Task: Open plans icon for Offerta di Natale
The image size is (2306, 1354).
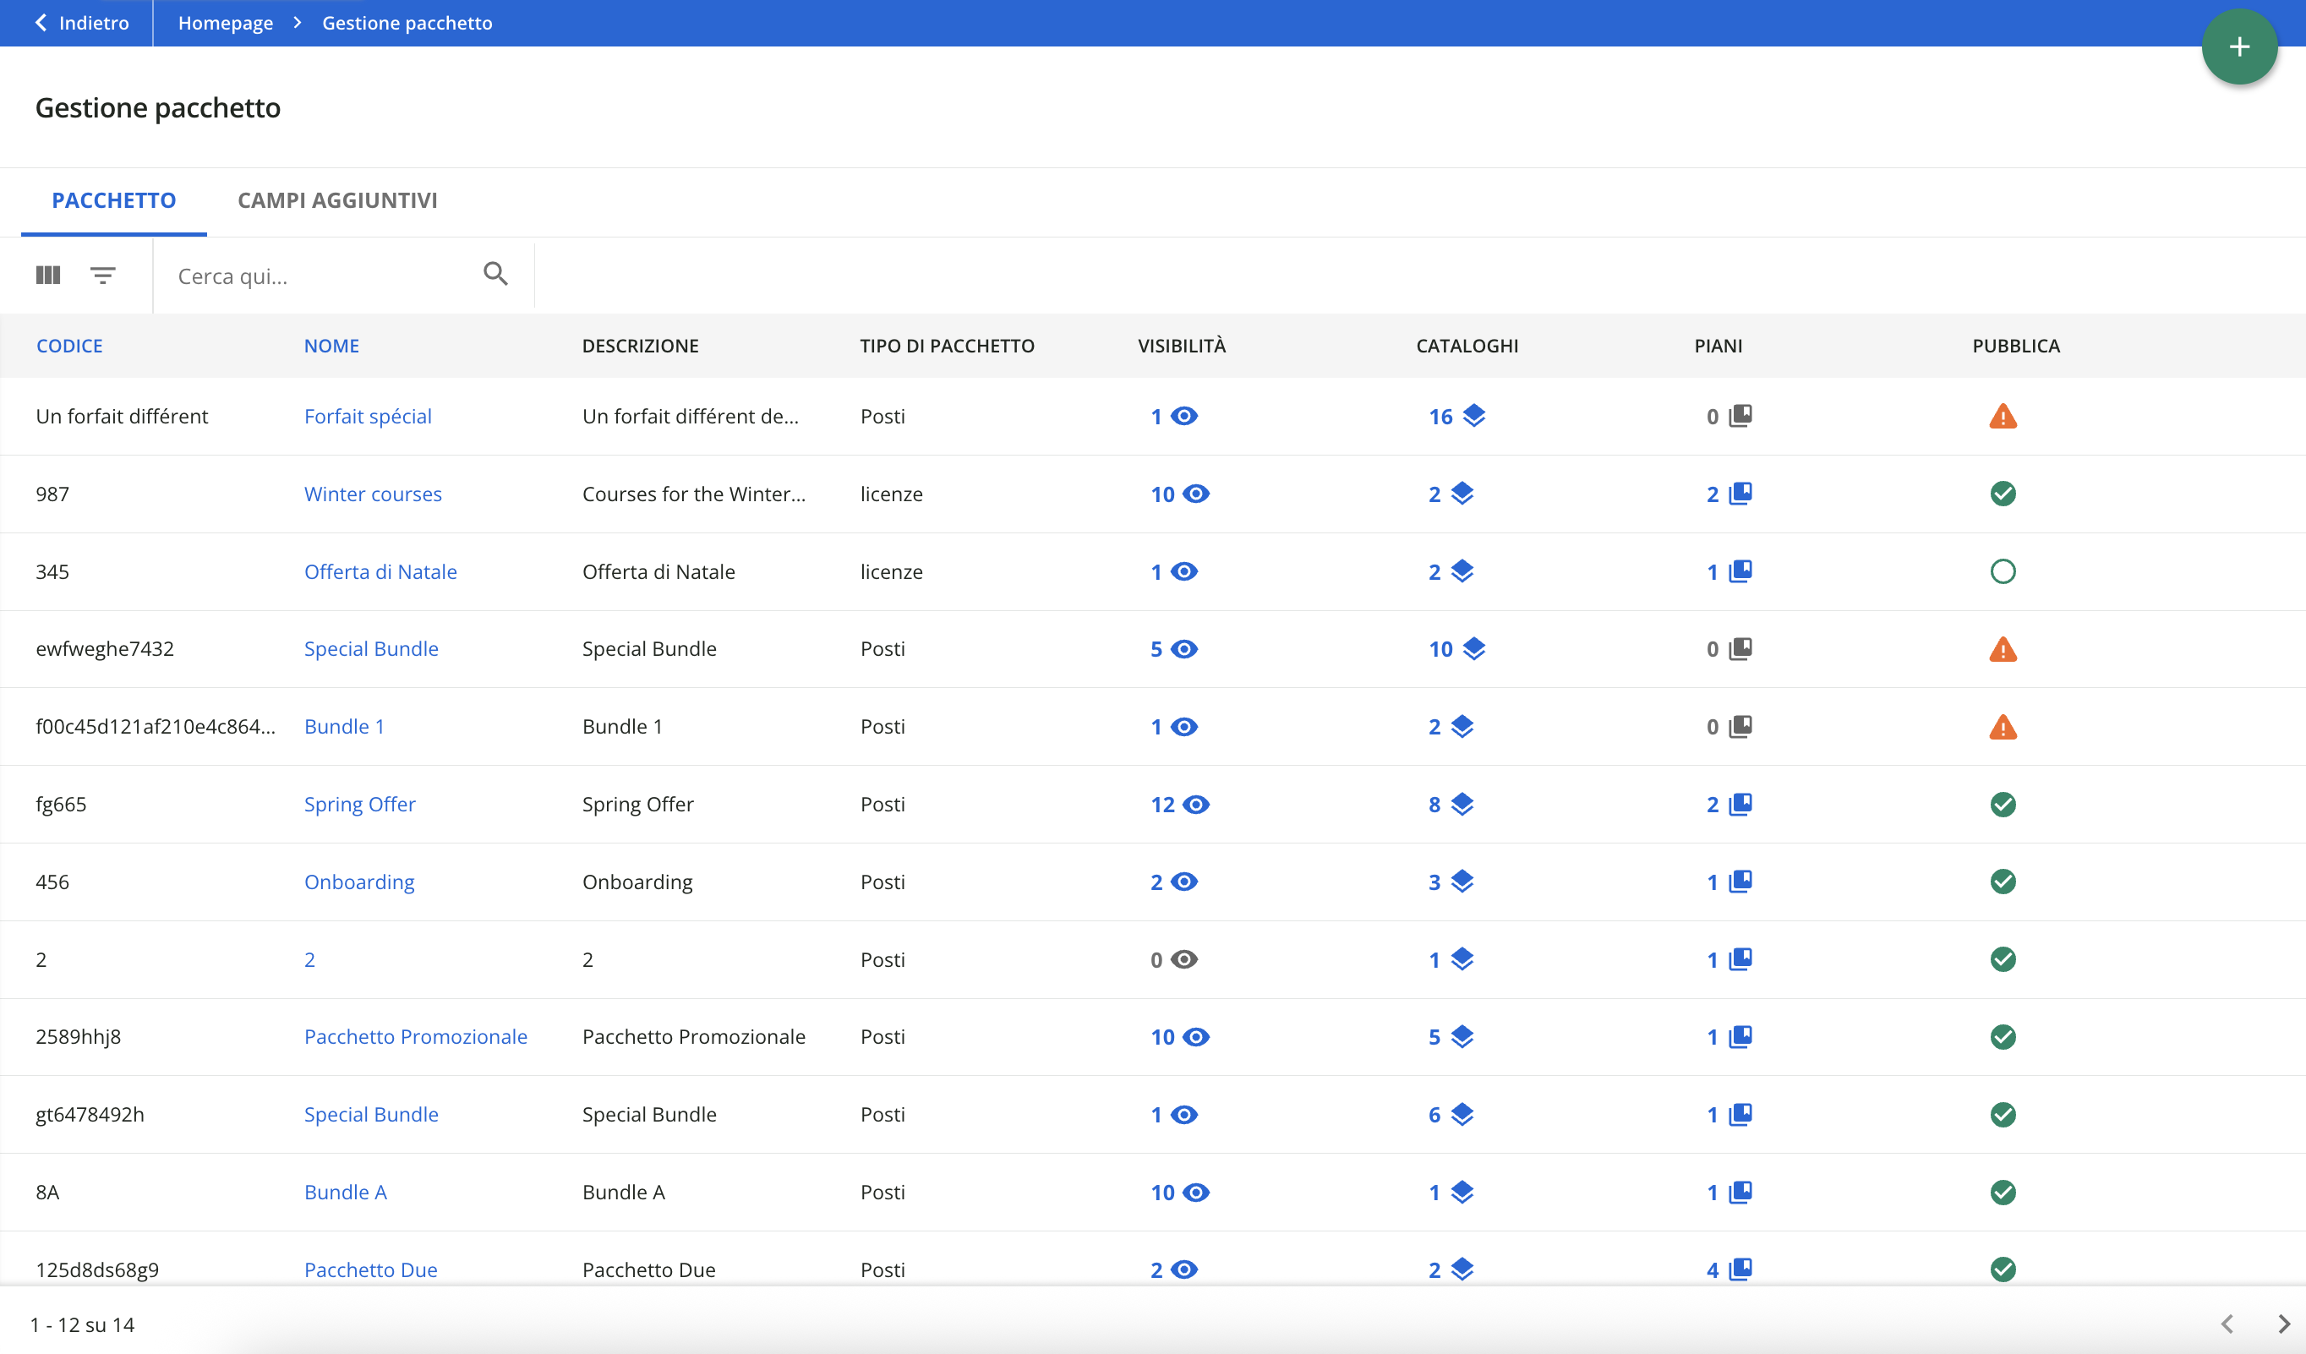Action: (1740, 572)
